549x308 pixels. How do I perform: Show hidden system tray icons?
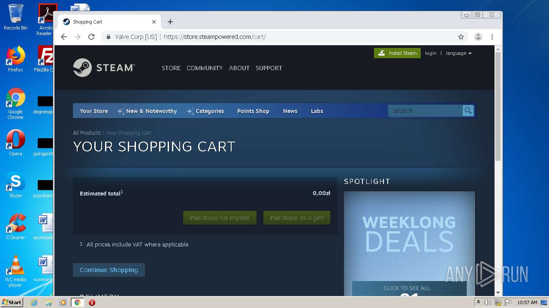(x=478, y=302)
